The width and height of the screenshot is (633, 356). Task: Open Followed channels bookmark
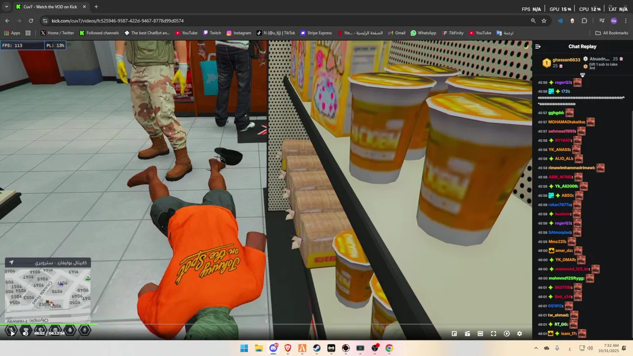click(x=98, y=33)
